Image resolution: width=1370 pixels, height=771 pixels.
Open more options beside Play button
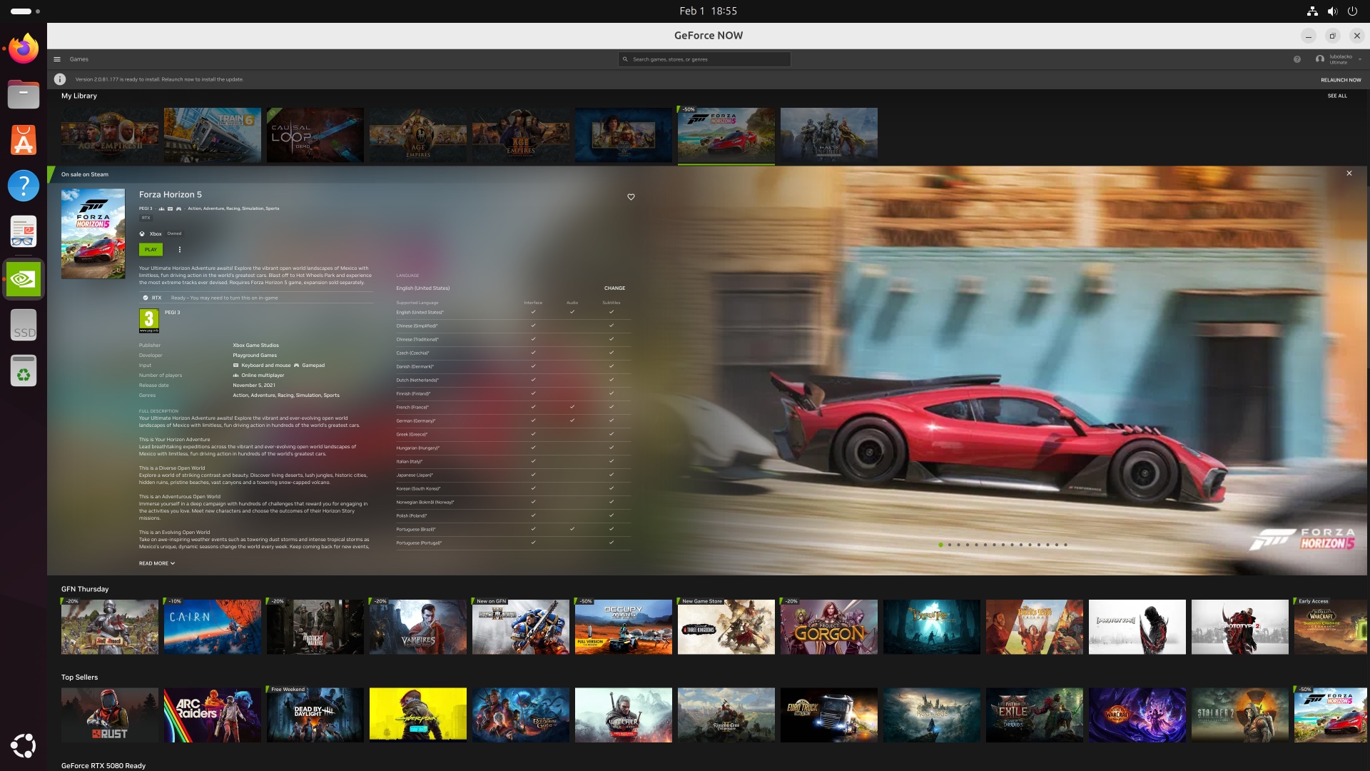(x=180, y=250)
